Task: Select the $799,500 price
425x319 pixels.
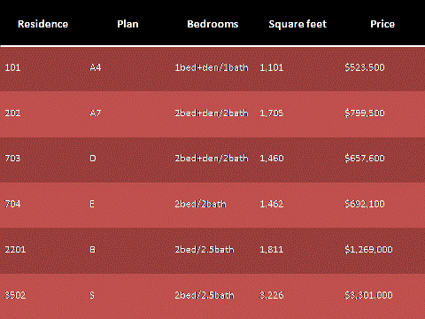Action: tap(365, 113)
